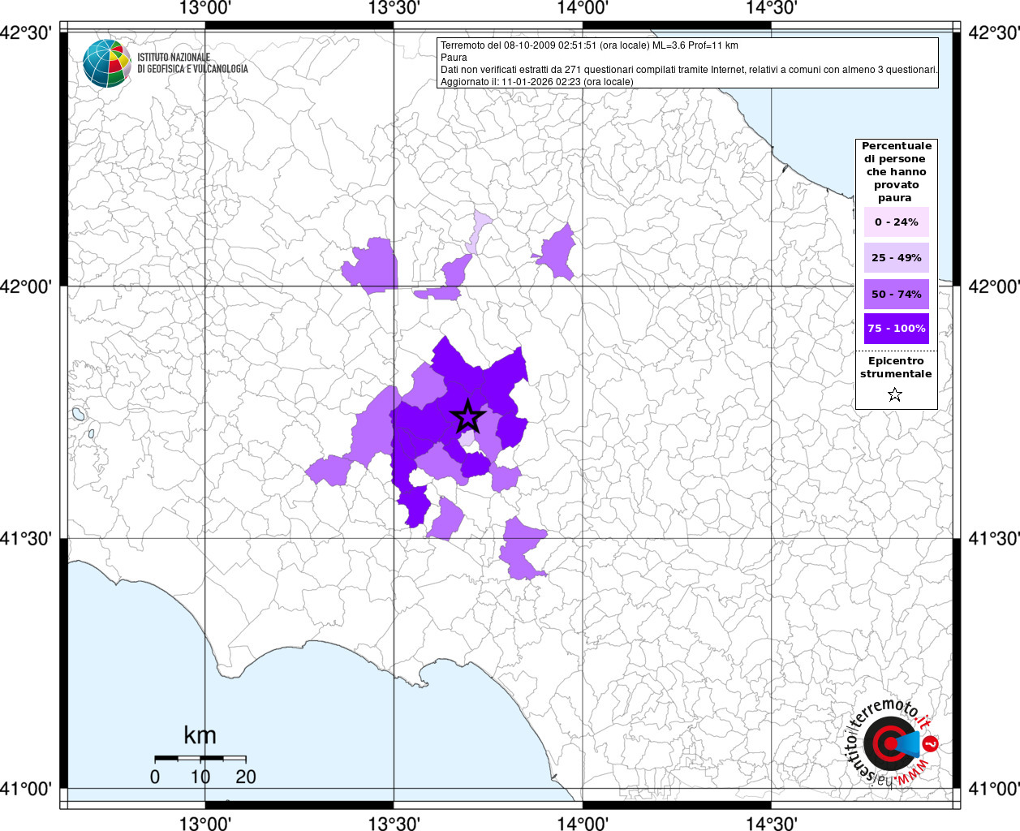The height and width of the screenshot is (831, 1020).
Task: Click the top axis label 13°30'
Action: coord(394,8)
